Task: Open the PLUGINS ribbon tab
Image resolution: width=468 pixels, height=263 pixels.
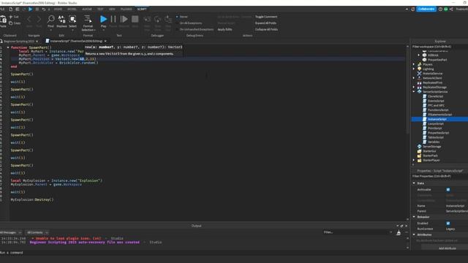Action: coord(127,9)
